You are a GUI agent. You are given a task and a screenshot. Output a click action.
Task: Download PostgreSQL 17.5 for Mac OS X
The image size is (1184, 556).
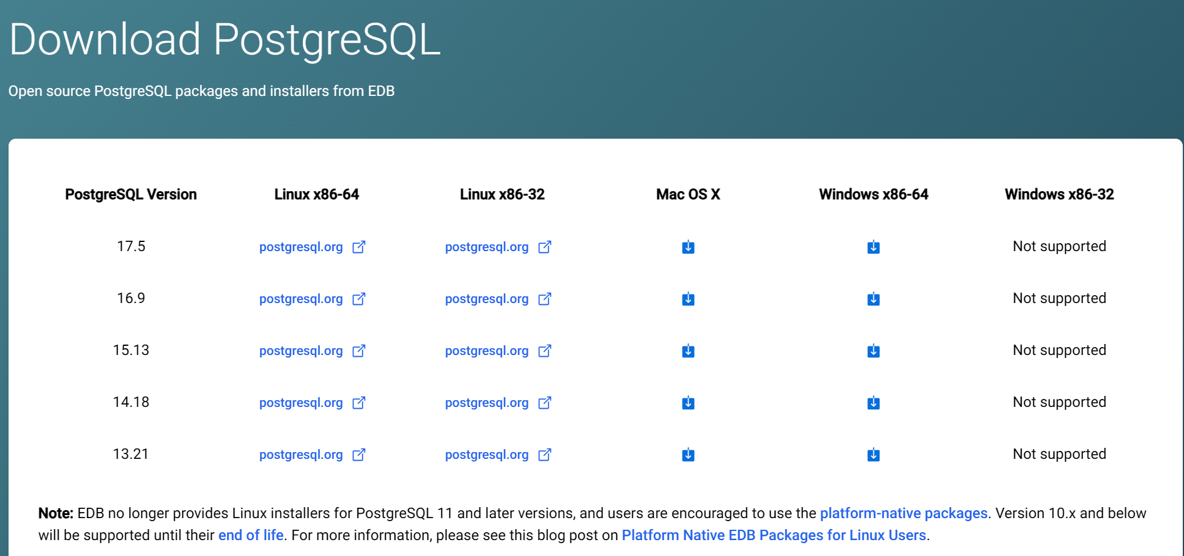click(x=688, y=247)
